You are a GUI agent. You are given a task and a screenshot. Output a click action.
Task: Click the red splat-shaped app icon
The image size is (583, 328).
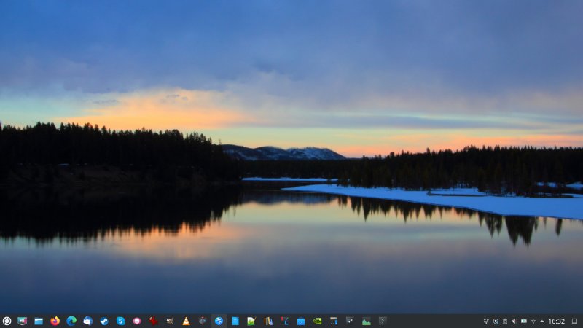pos(153,321)
